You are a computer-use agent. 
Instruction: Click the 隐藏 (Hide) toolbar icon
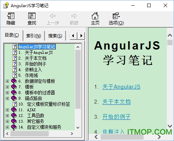click(11, 16)
